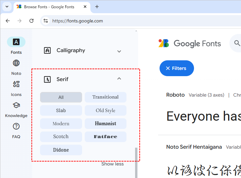The image size is (241, 178).
Task: Click the FAQ label in the sidebar
Action: pos(16,137)
